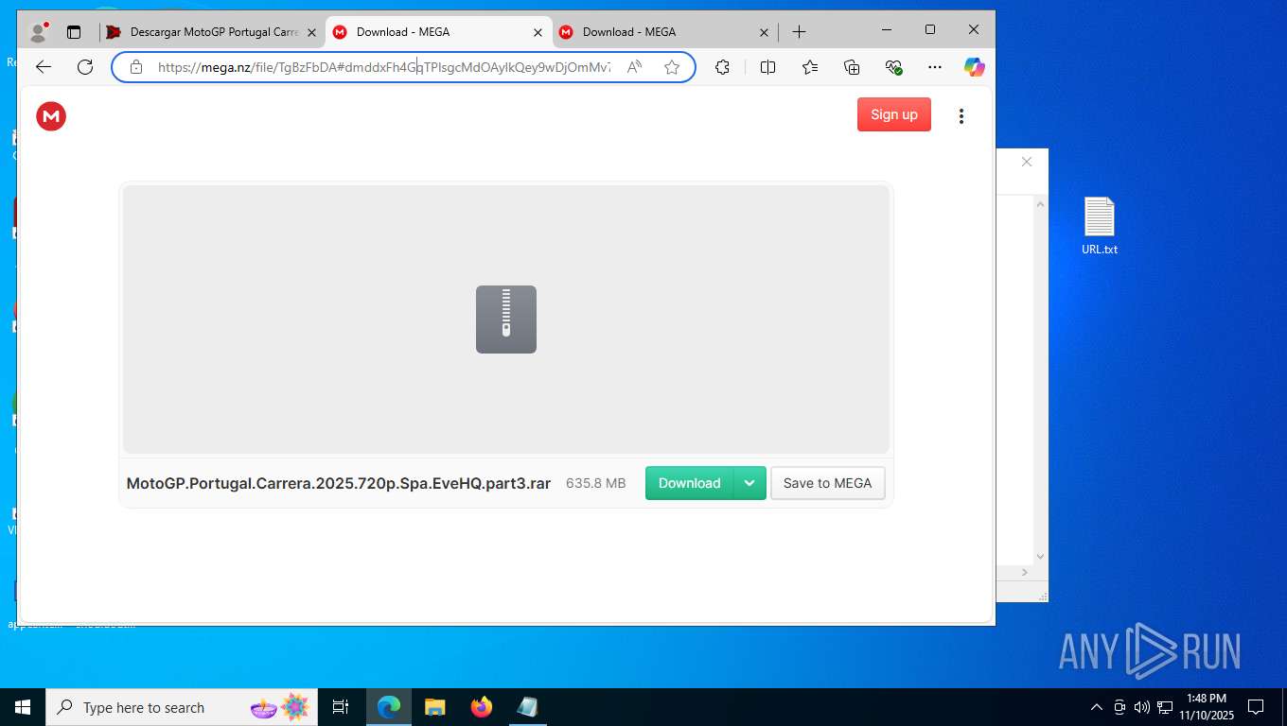1287x726 pixels.
Task: Open File Explorer from the taskbar
Action: click(x=435, y=707)
